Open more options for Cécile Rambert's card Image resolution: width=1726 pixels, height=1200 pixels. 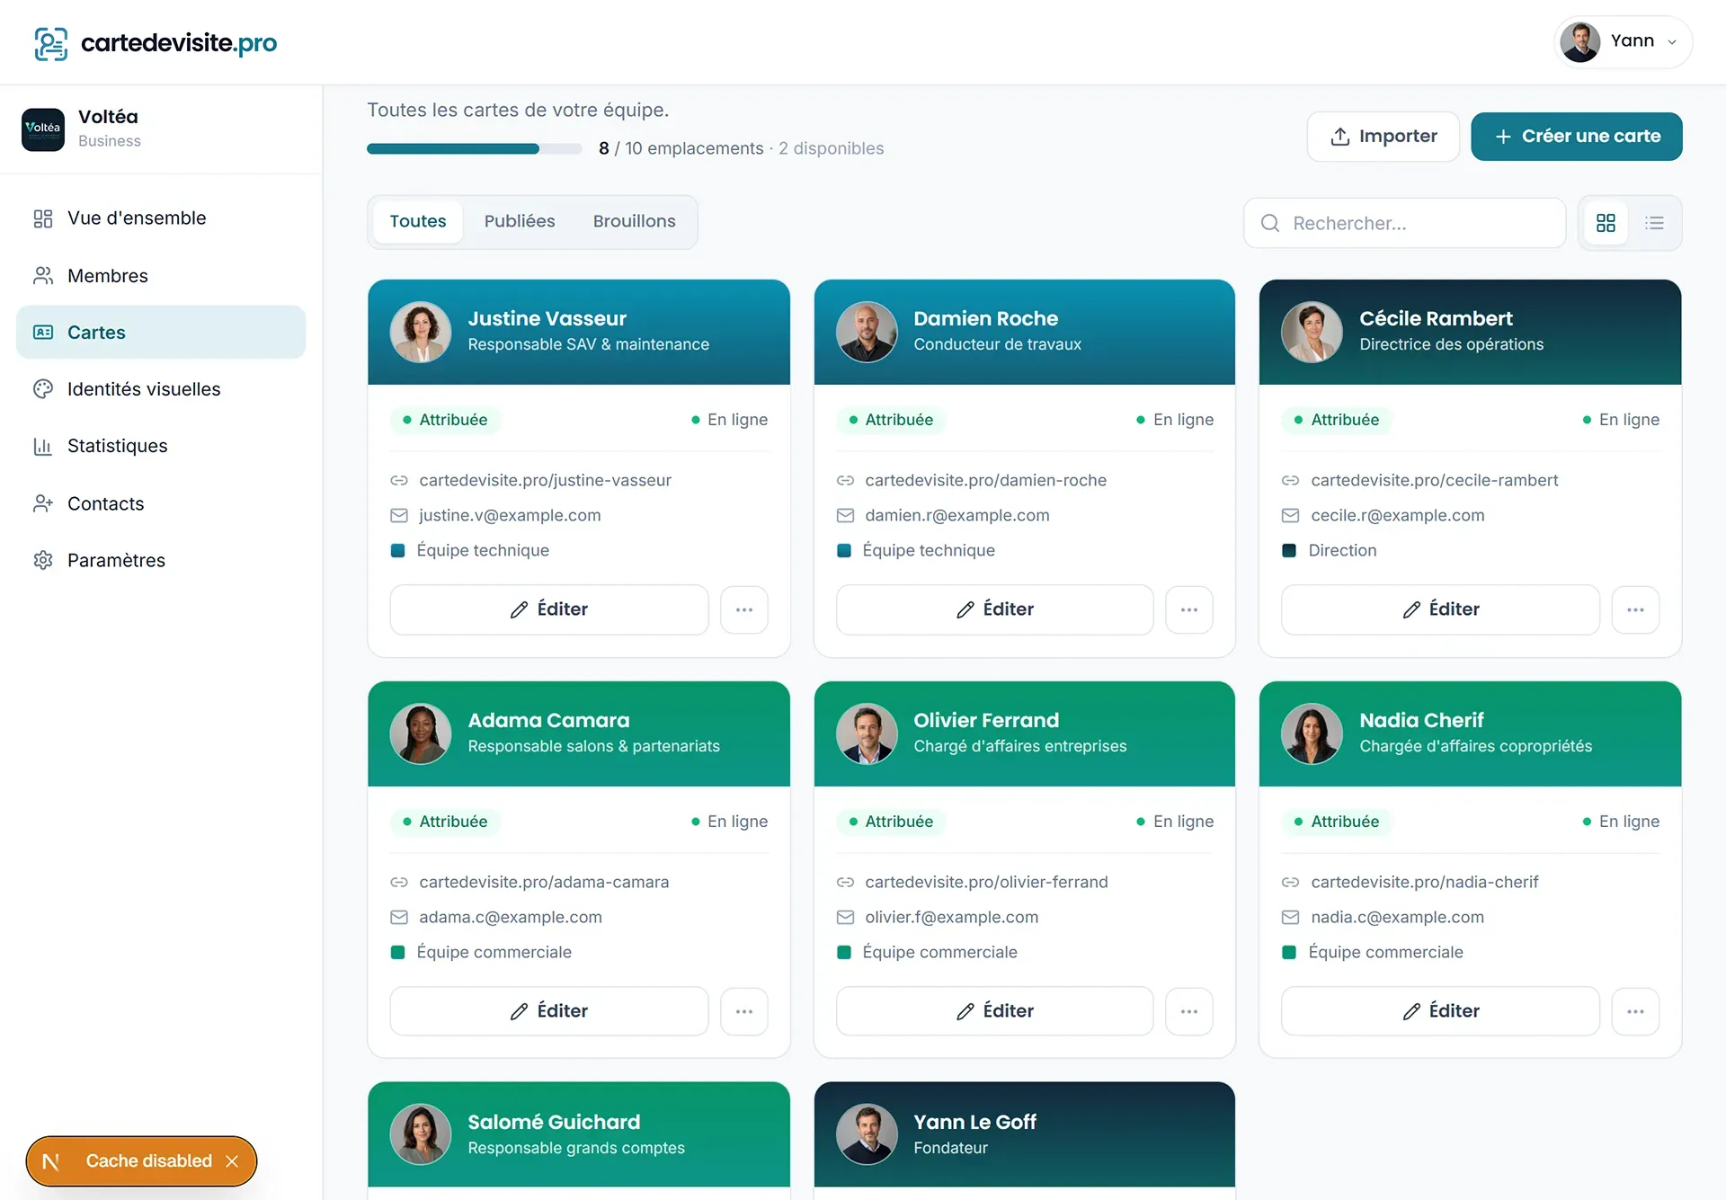tap(1635, 609)
